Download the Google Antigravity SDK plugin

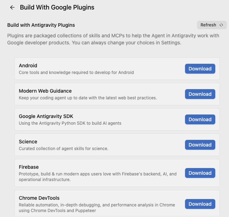[200, 119]
